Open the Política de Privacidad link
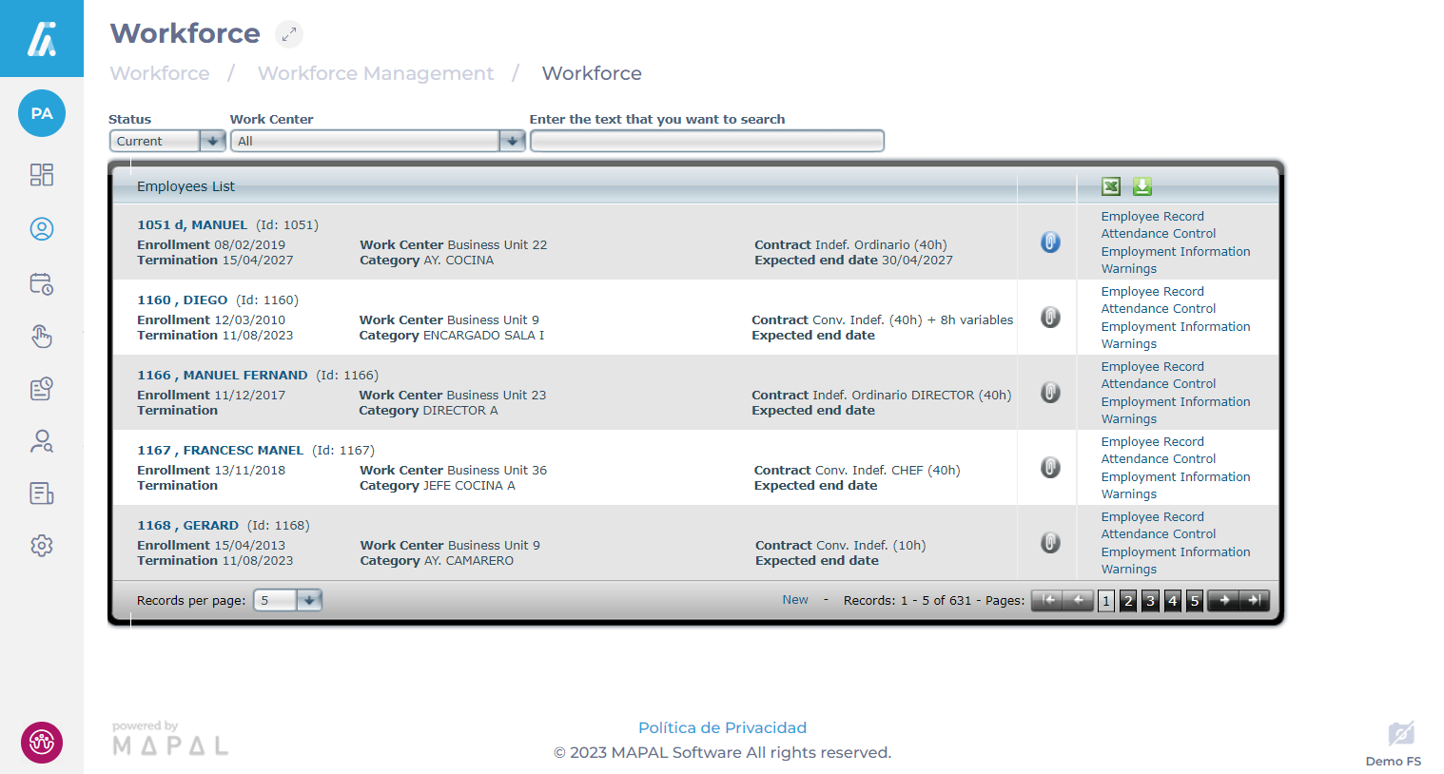The image size is (1444, 774). pos(722,727)
